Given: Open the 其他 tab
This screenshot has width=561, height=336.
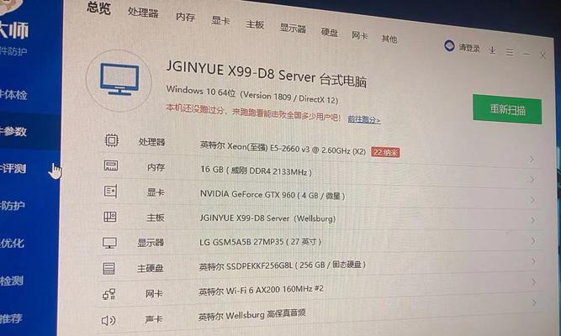Looking at the screenshot, I should click(x=389, y=39).
